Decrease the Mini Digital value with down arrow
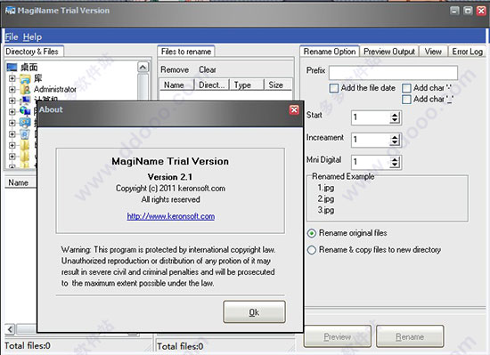Screen dimensions: 490x355 pos(395,165)
